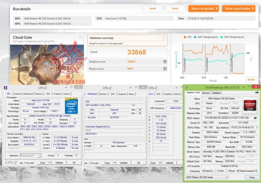The image size is (261, 183).
Task: Click the CPU Temperature green legend swatch
Action: click(221, 37)
